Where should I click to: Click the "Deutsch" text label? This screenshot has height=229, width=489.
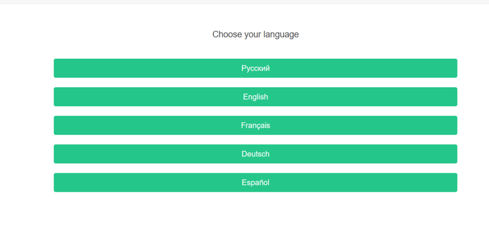click(255, 154)
